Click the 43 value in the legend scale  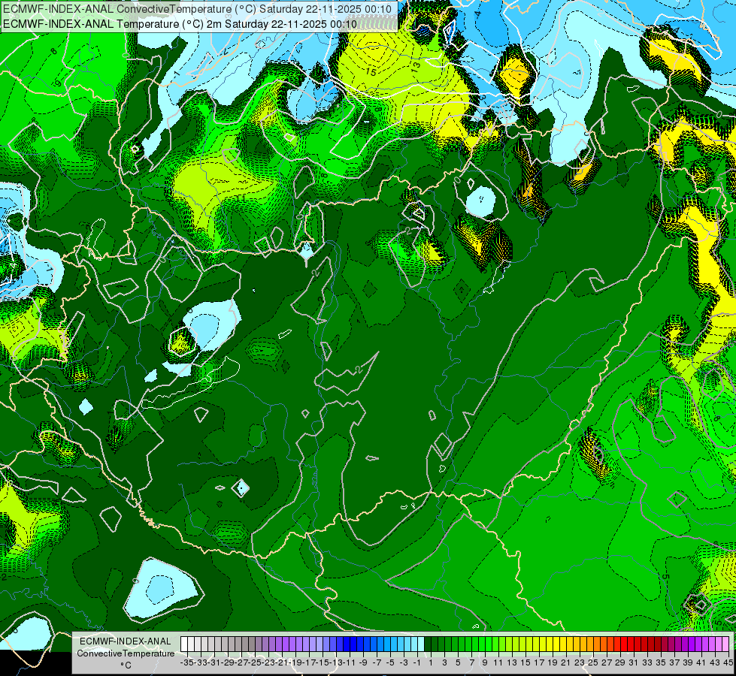(714, 662)
